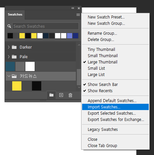Open Legacy Swatches from menu
This screenshot has height=155, width=154.
click(x=103, y=130)
